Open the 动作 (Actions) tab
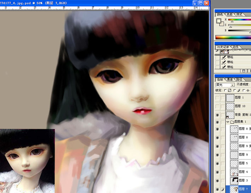Viewport: 251px width, 193px height. click(236, 47)
